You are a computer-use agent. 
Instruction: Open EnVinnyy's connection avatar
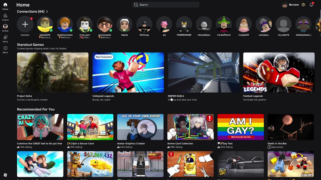pyautogui.click(x=144, y=24)
